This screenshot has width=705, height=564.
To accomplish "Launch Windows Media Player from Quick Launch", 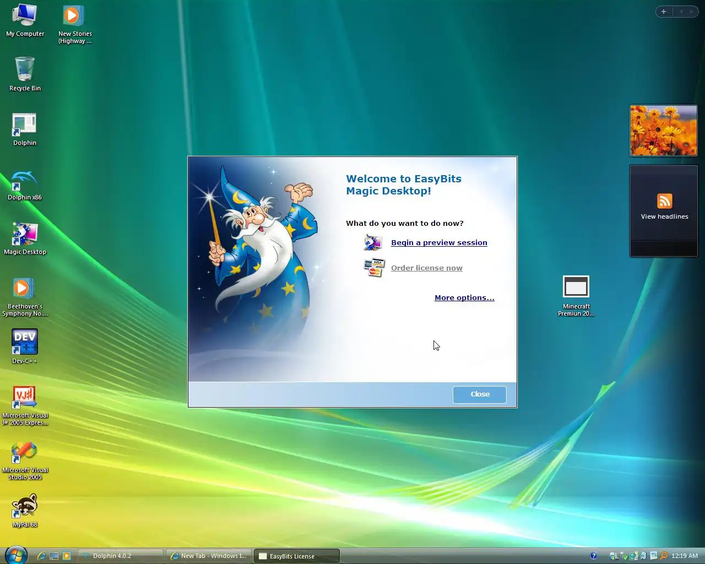I will pos(67,556).
